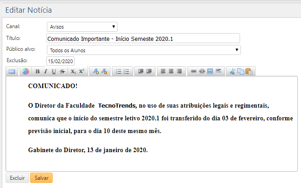
Task: Cut selection with scissors icon
Action: click(232, 71)
